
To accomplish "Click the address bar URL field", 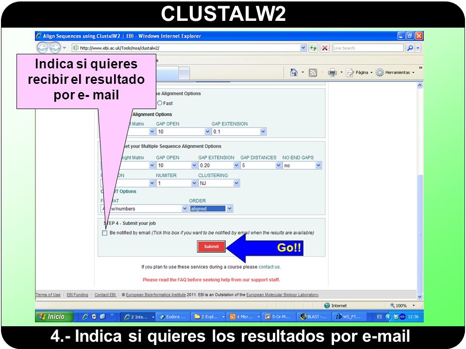I will 186,48.
